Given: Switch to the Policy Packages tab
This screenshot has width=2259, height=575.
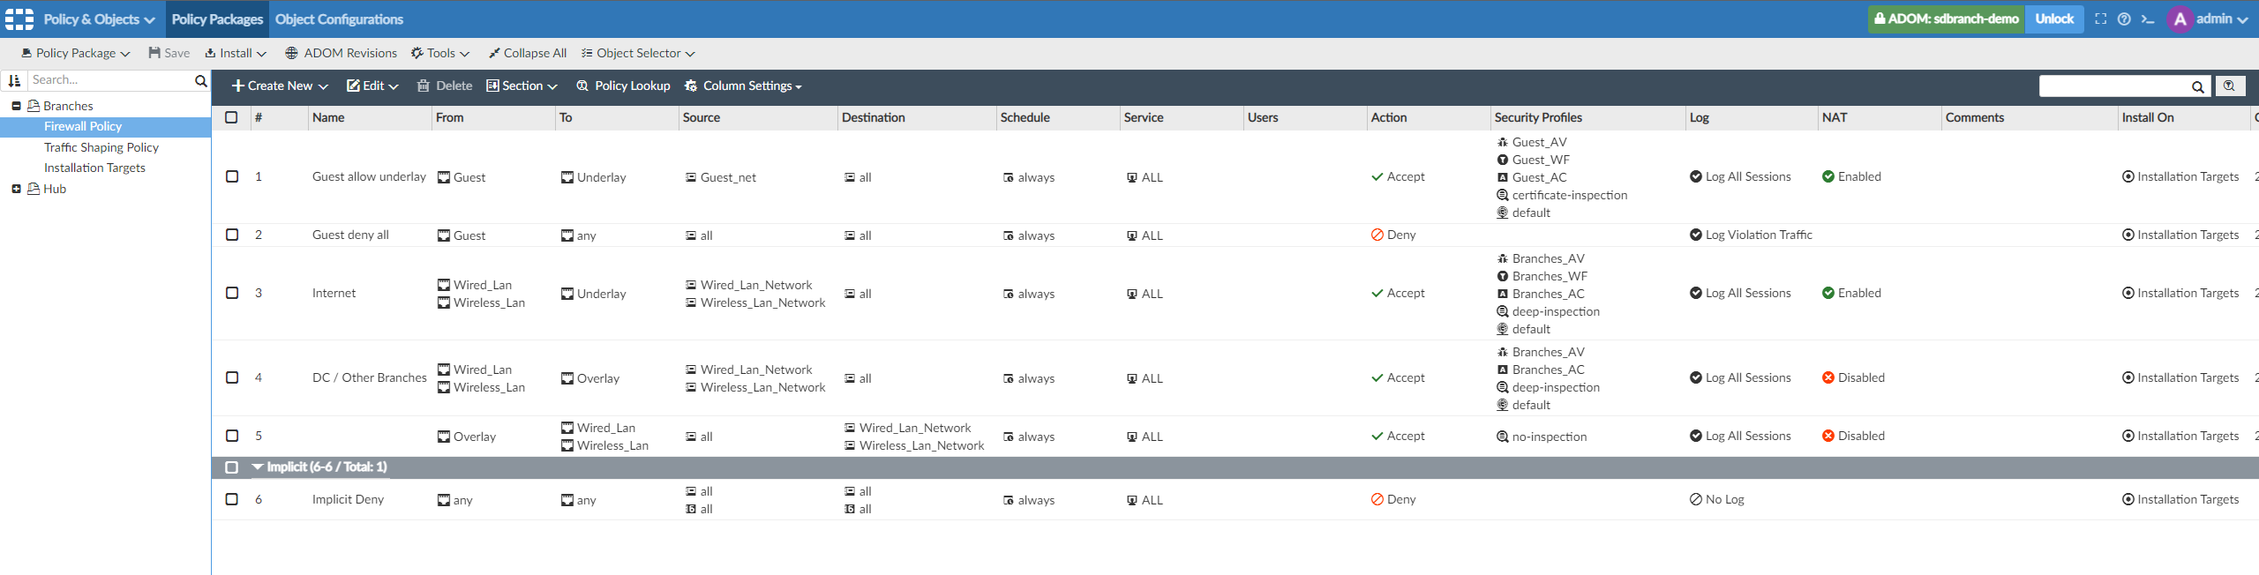Looking at the screenshot, I should click(x=217, y=19).
